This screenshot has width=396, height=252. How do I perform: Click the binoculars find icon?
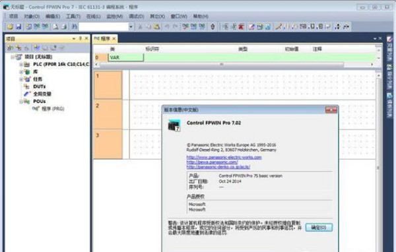[x=74, y=26]
